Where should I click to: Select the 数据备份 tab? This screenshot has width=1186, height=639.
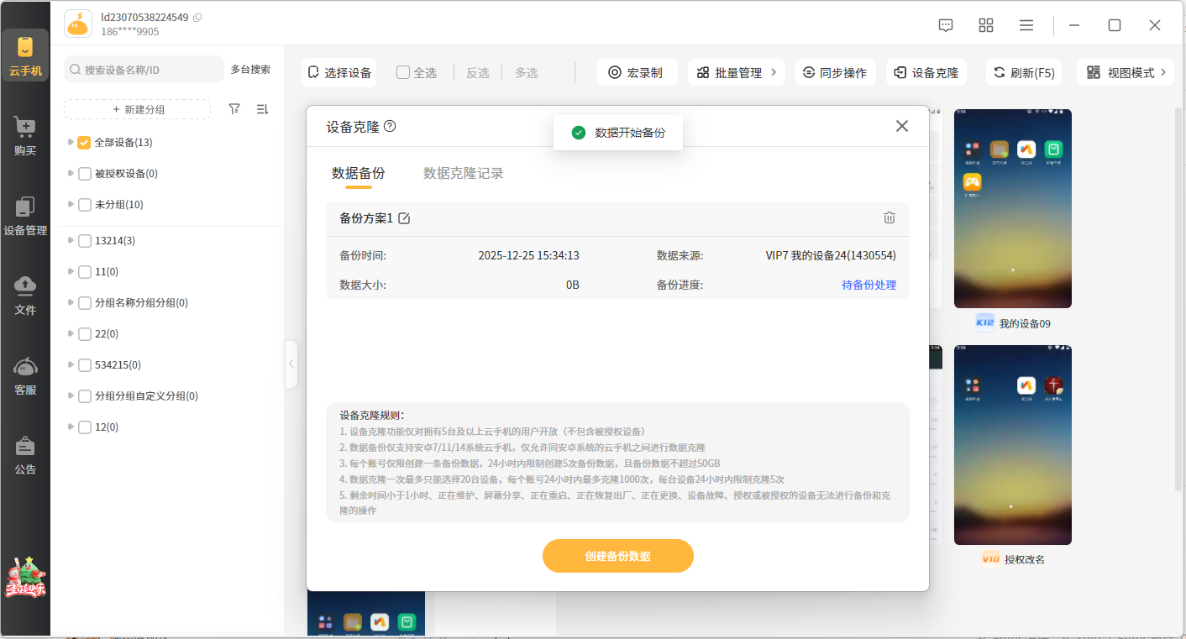click(358, 174)
